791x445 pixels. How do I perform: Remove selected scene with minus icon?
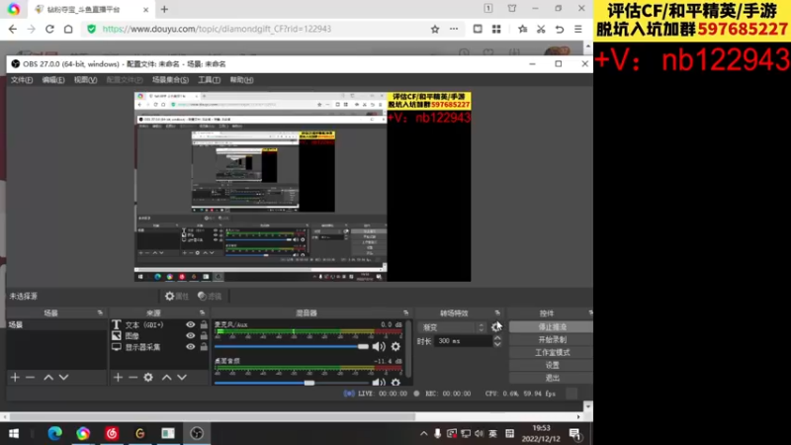pos(31,378)
